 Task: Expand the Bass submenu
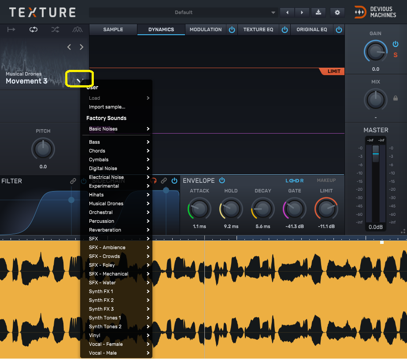click(x=116, y=142)
